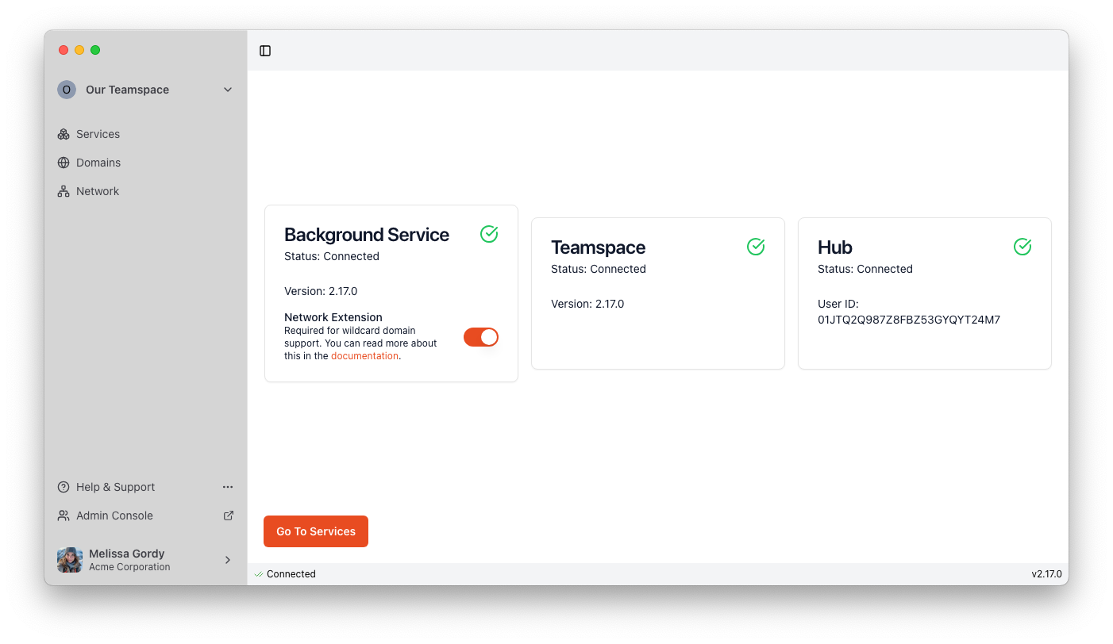
Task: Click the Background Service connected check toggle
Action: click(489, 233)
